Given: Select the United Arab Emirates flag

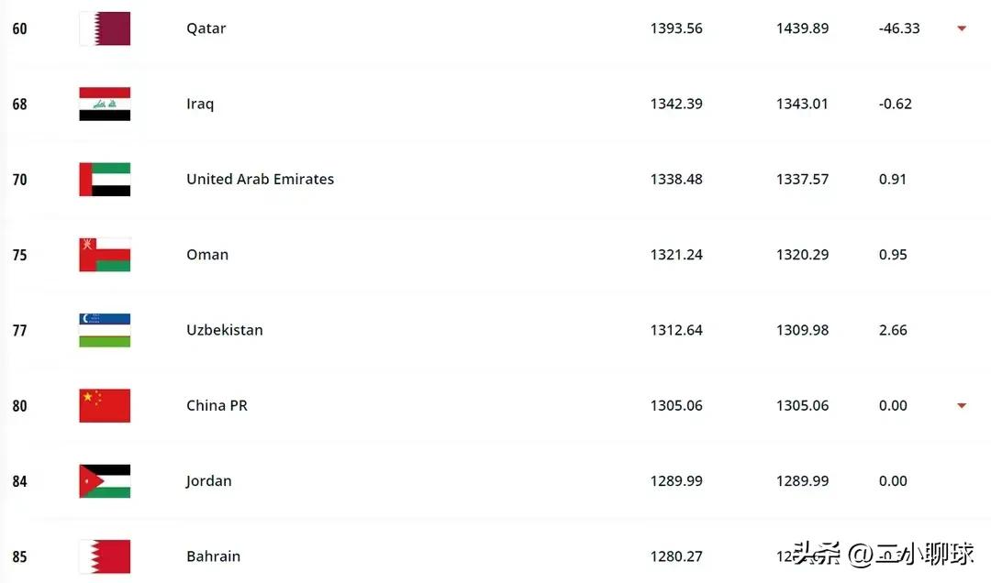Looking at the screenshot, I should 104,179.
